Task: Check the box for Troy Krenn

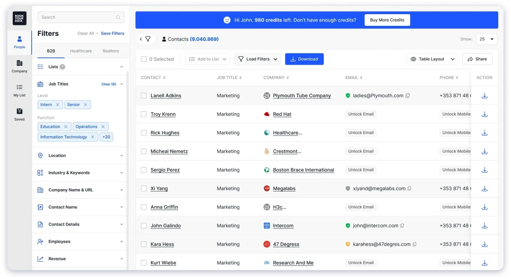Action: coord(144,114)
